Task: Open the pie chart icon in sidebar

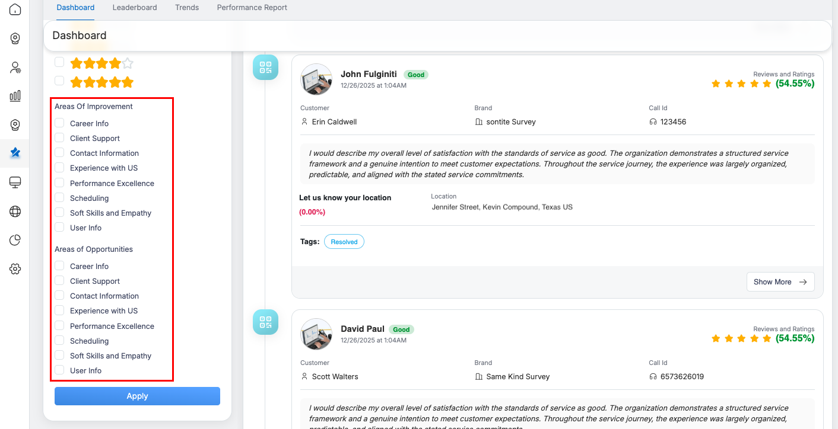Action: (x=15, y=240)
